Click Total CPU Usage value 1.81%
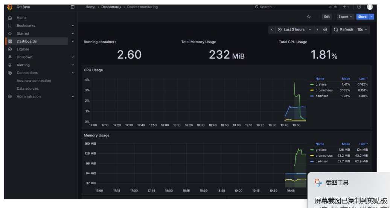This screenshot has height=208, width=390. tap(324, 55)
